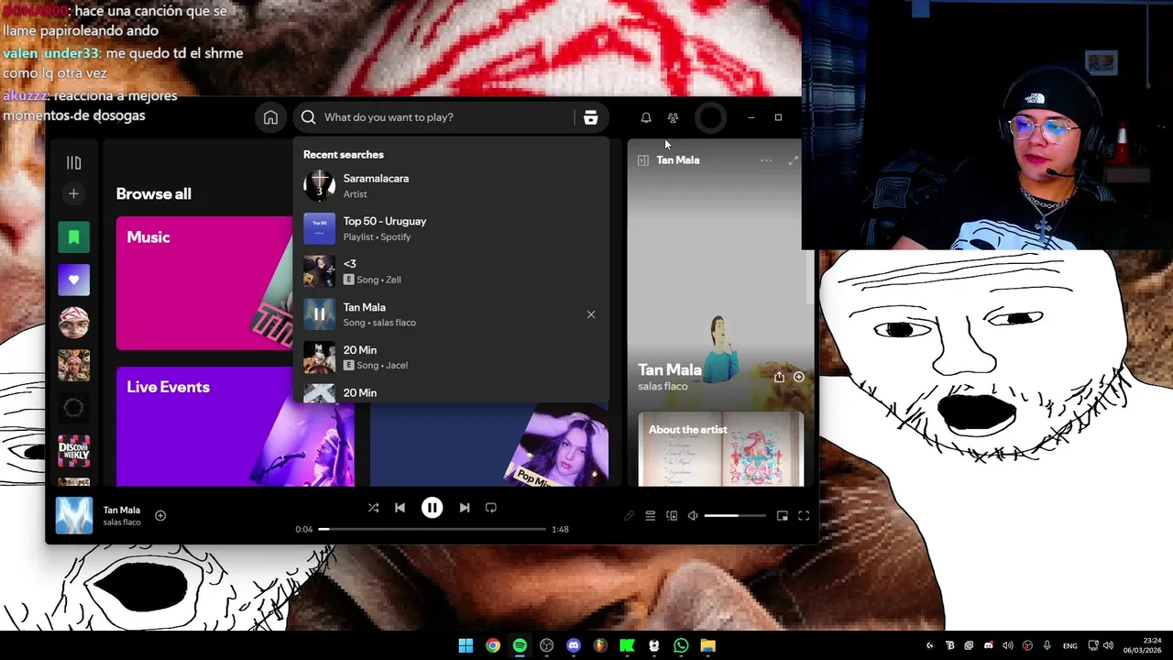Open Liked Songs heart playlist

click(74, 280)
